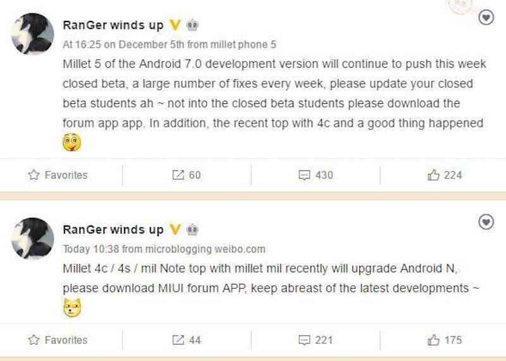Like the first post with 224 likes
506x361 pixels.
445,175
